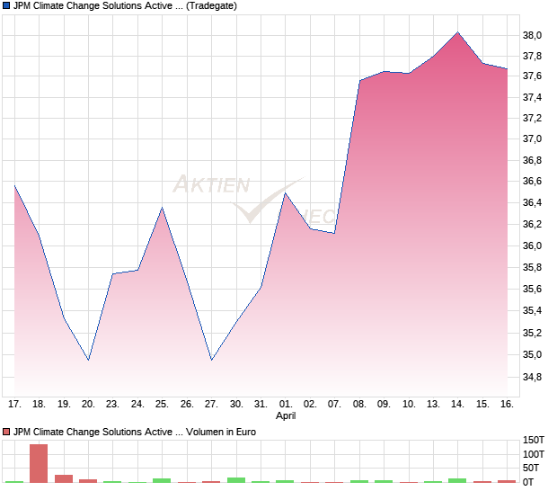The image size is (557, 491).
Task: Click the price low point at the 20th
Action: [88, 360]
